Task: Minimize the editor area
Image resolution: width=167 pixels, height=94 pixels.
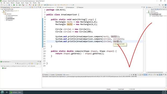Action: 142,7
